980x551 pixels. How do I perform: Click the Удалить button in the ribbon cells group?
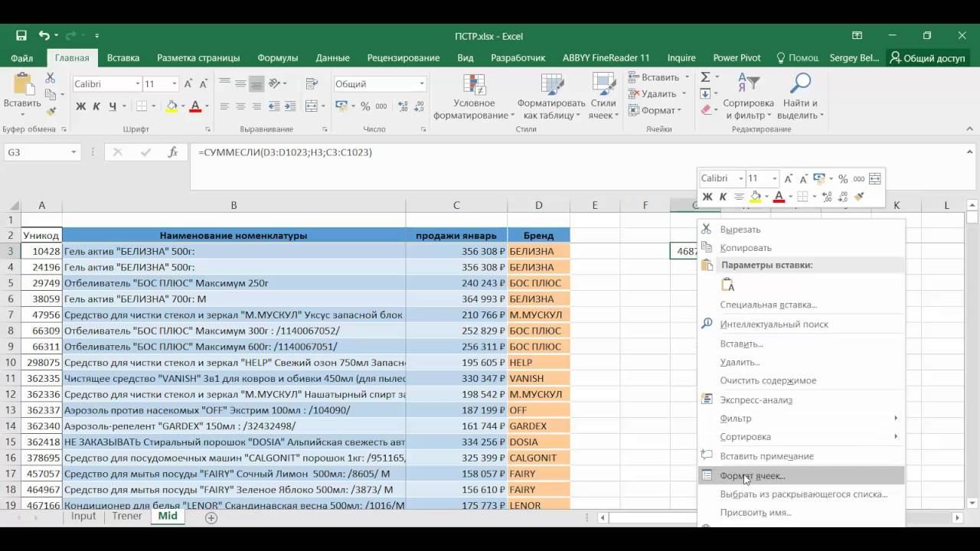coord(657,93)
